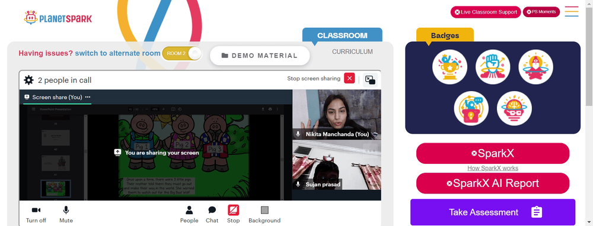Open the Chat panel
Screen dimensions: 593x226
point(212,214)
